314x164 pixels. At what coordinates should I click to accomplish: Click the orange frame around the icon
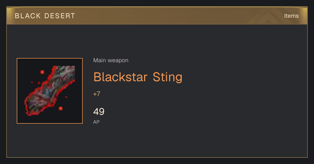tap(50, 59)
